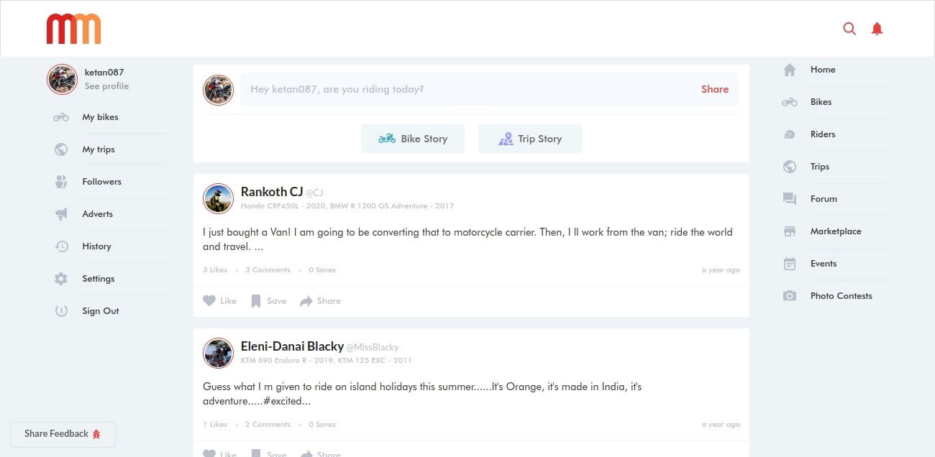Screen dimensions: 935x457
Task: Click the store icon beside Marketplace
Action: tap(790, 231)
